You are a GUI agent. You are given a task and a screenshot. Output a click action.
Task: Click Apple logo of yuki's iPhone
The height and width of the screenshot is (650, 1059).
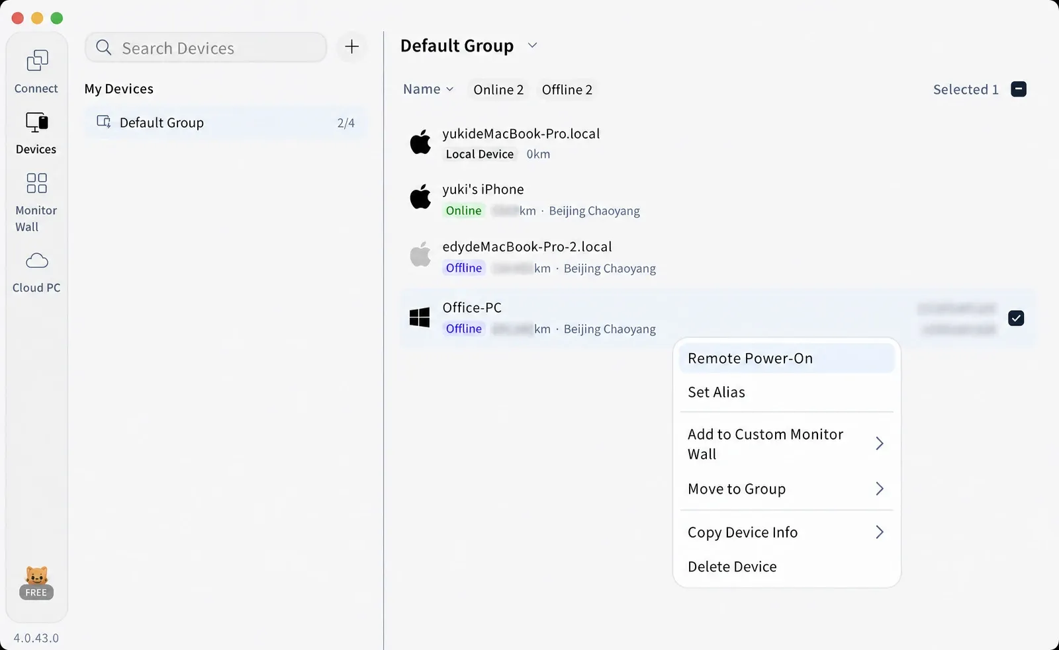coord(420,197)
